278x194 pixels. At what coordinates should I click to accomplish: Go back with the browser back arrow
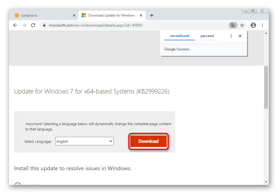[15, 25]
